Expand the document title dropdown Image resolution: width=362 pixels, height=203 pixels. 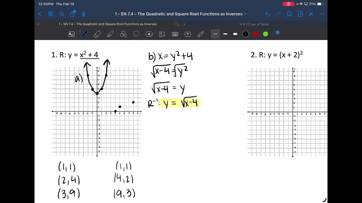[x=245, y=14]
